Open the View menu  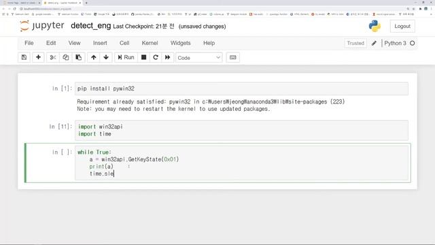74,43
